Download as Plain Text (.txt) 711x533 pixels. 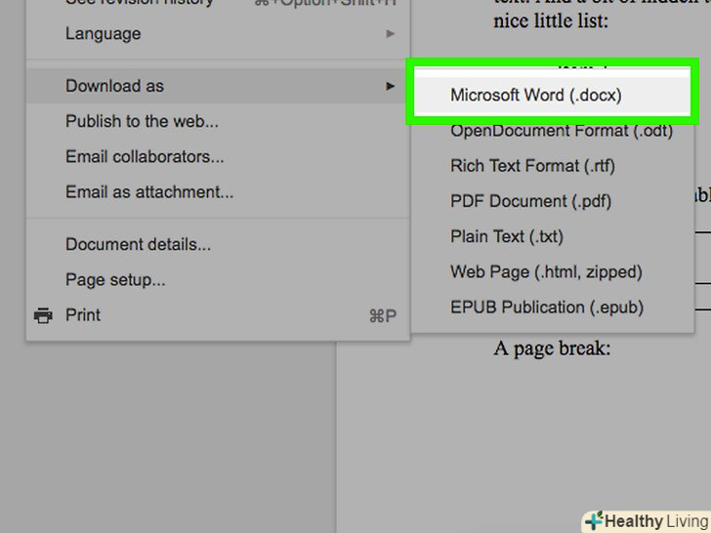[553, 236]
